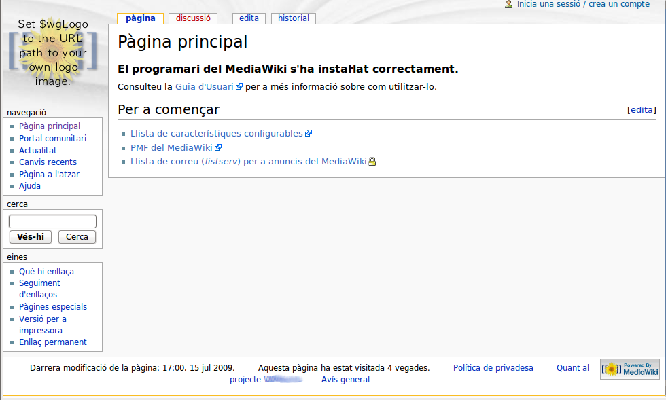666x400 pixels.
Task: Click the [edita] section link
Action: (x=642, y=110)
